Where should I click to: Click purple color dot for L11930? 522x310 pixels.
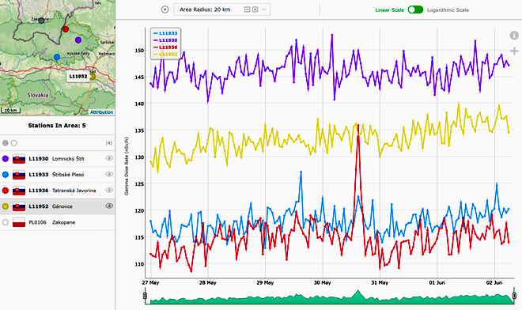click(x=6, y=158)
